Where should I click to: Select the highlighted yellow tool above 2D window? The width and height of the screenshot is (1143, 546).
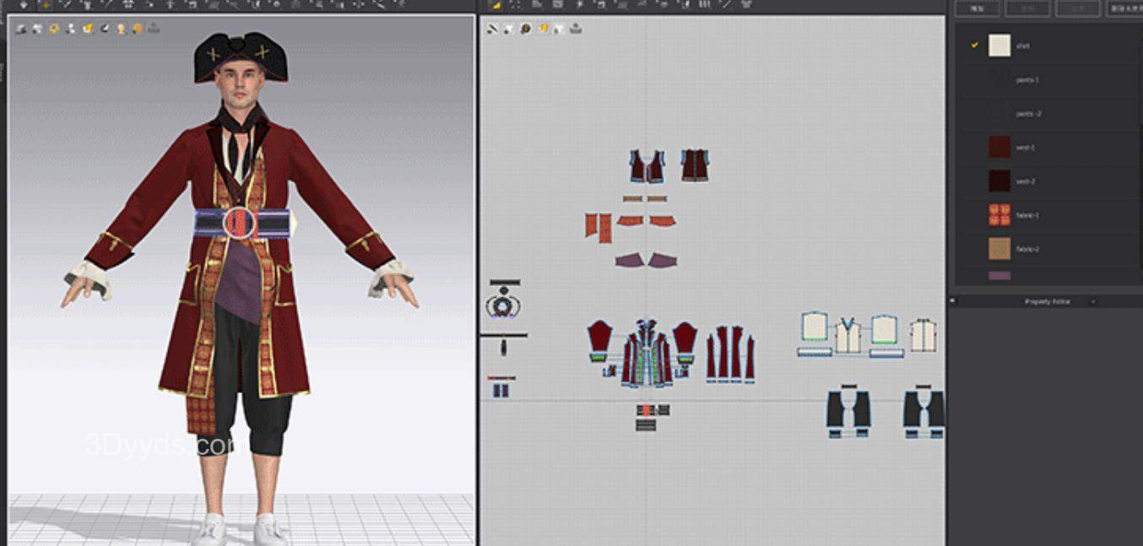(x=496, y=5)
